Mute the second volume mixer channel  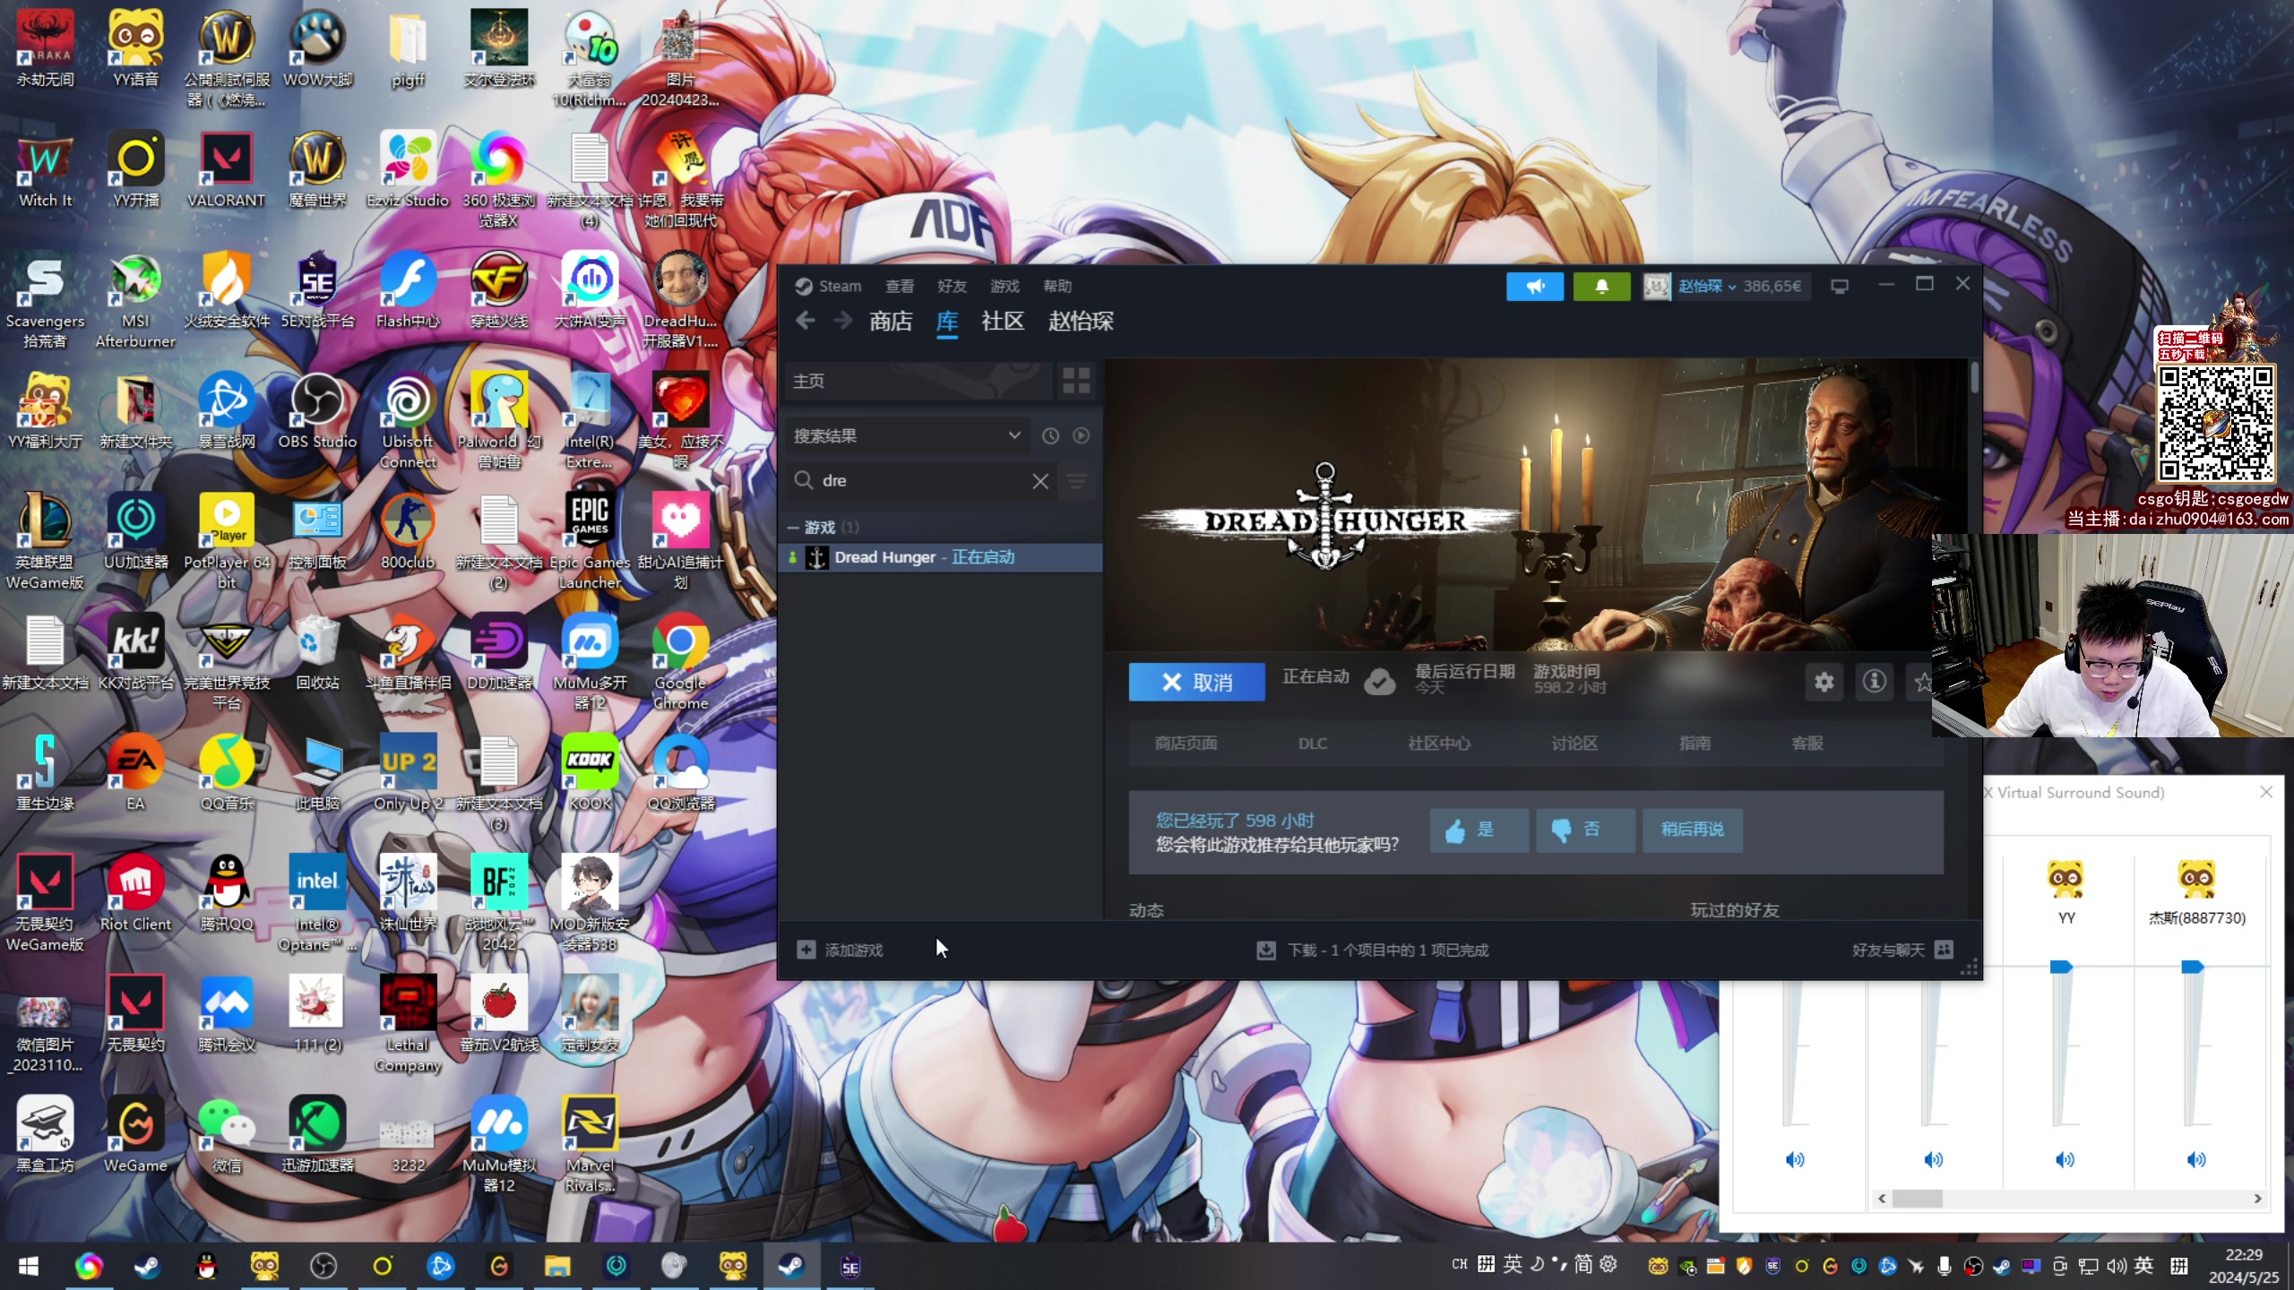(1934, 1160)
